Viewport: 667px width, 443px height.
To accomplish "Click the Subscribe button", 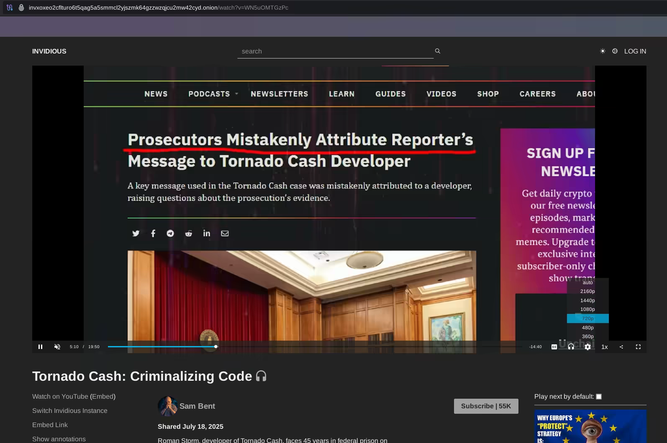I will (486, 406).
